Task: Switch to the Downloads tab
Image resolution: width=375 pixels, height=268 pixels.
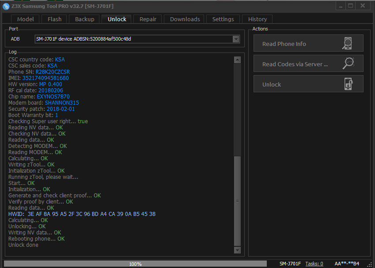Action: pyautogui.click(x=185, y=19)
